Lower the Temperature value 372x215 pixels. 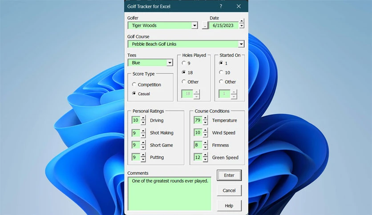pyautogui.click(x=205, y=123)
